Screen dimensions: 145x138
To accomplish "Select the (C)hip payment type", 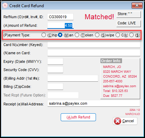I will coord(44,35).
